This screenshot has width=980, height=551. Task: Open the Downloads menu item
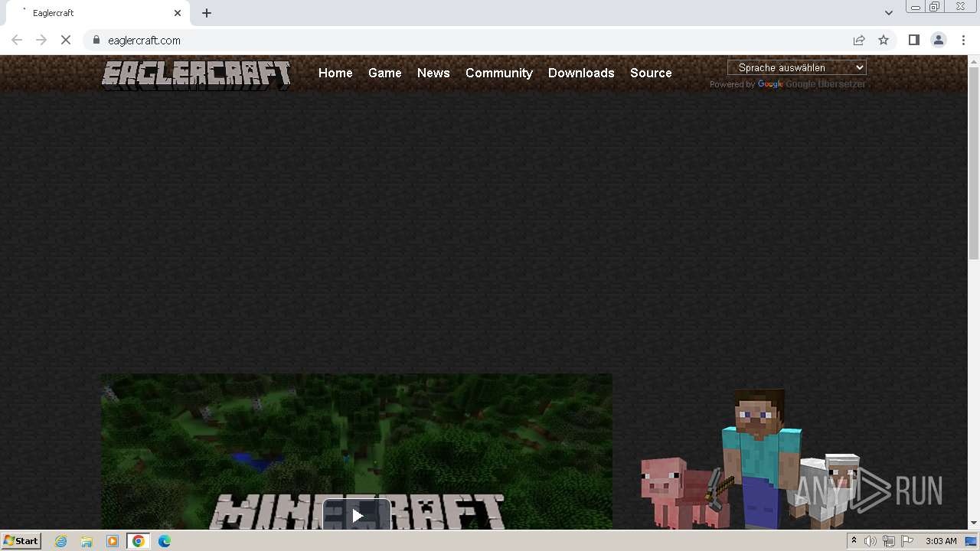tap(581, 73)
